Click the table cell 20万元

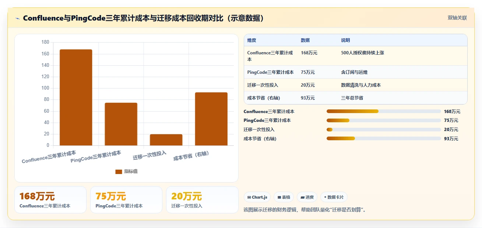pos(318,85)
